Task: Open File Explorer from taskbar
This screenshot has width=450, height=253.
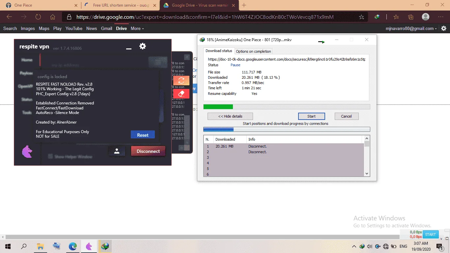Action: click(40, 246)
